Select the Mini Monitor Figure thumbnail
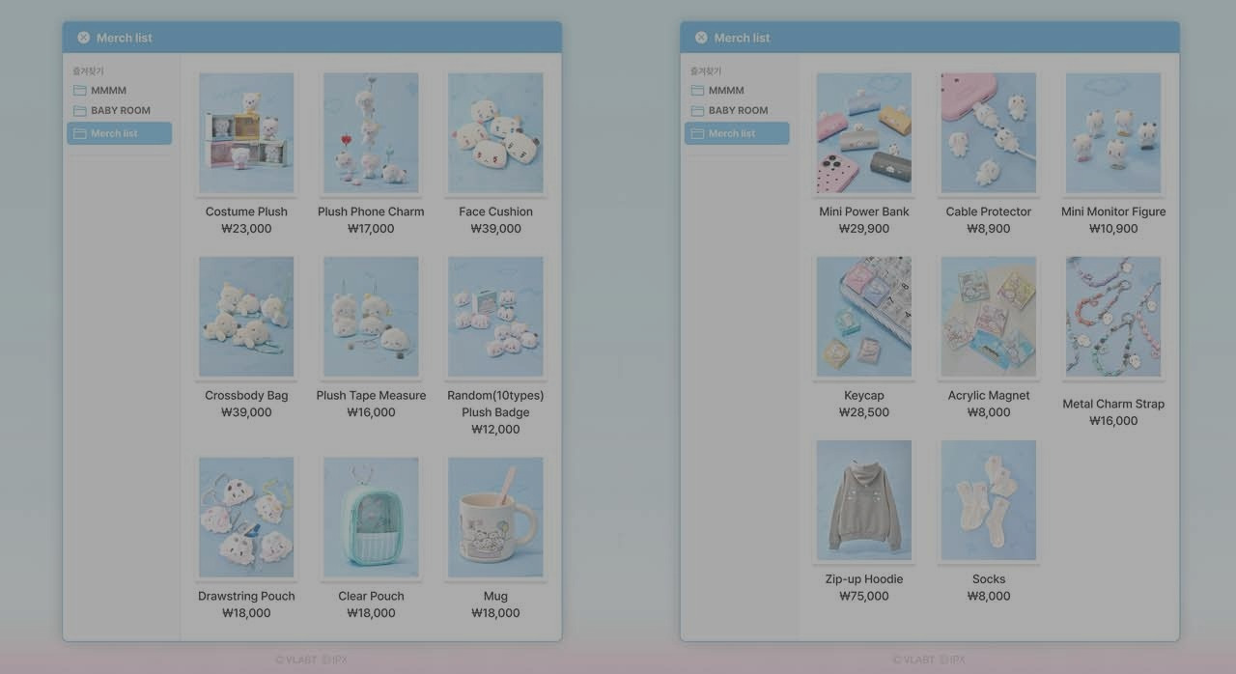The image size is (1236, 674). click(1113, 132)
